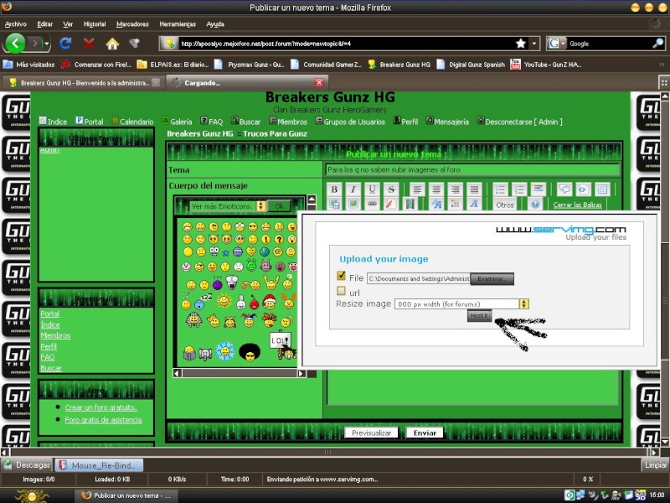Switch to the Breakers Gunz HG administration tab
Image resolution: width=670 pixels, height=503 pixels.
click(x=83, y=82)
